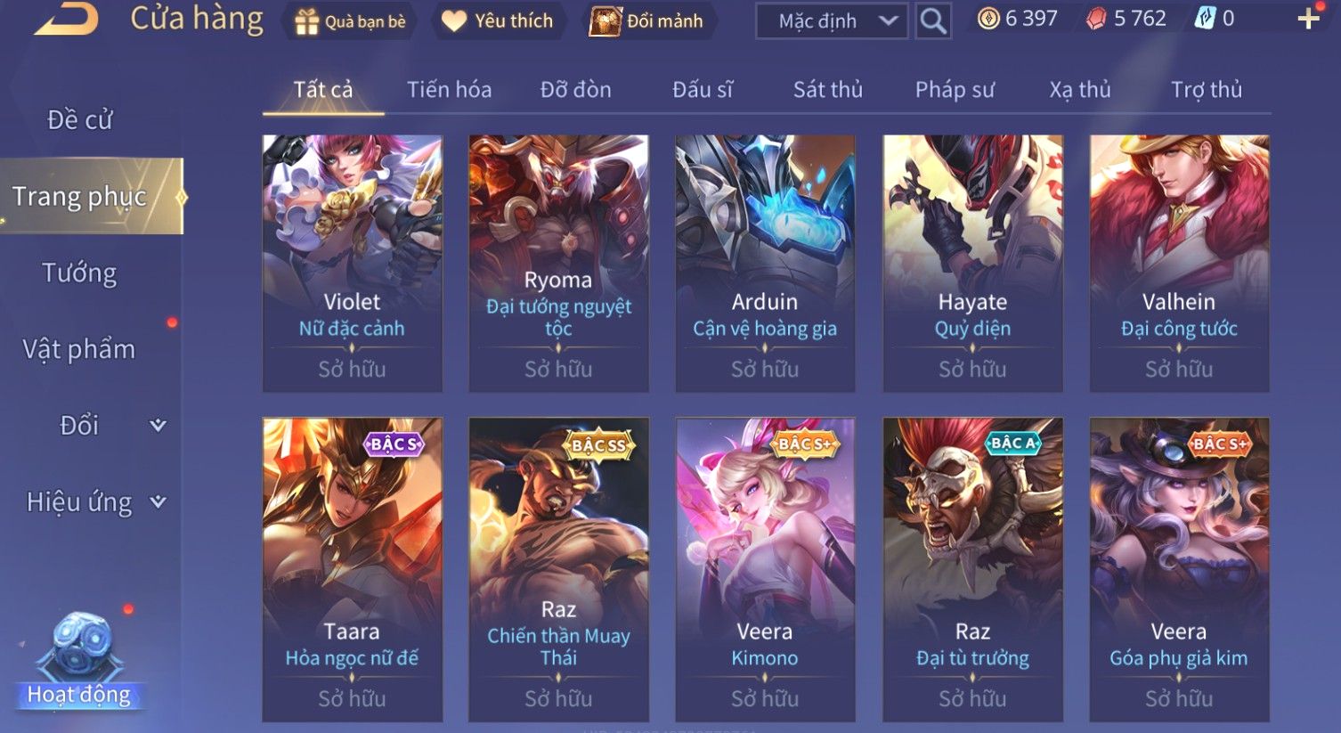
Task: Open Vật phẩm in the sidebar
Action: click(79, 349)
